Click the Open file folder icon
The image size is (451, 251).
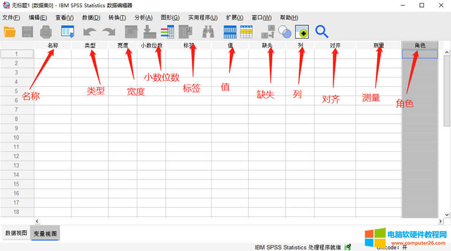coord(10,32)
